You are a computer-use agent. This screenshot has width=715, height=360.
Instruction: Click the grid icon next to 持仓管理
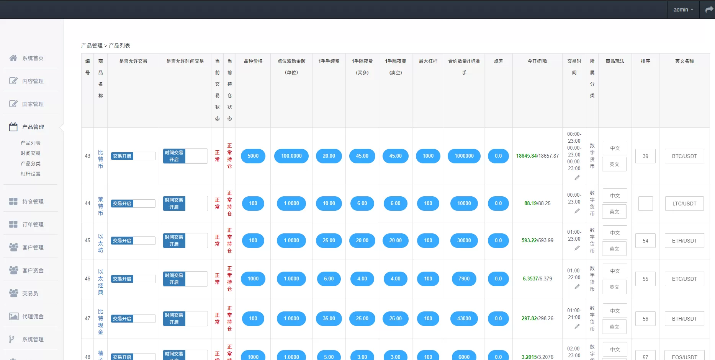click(13, 201)
